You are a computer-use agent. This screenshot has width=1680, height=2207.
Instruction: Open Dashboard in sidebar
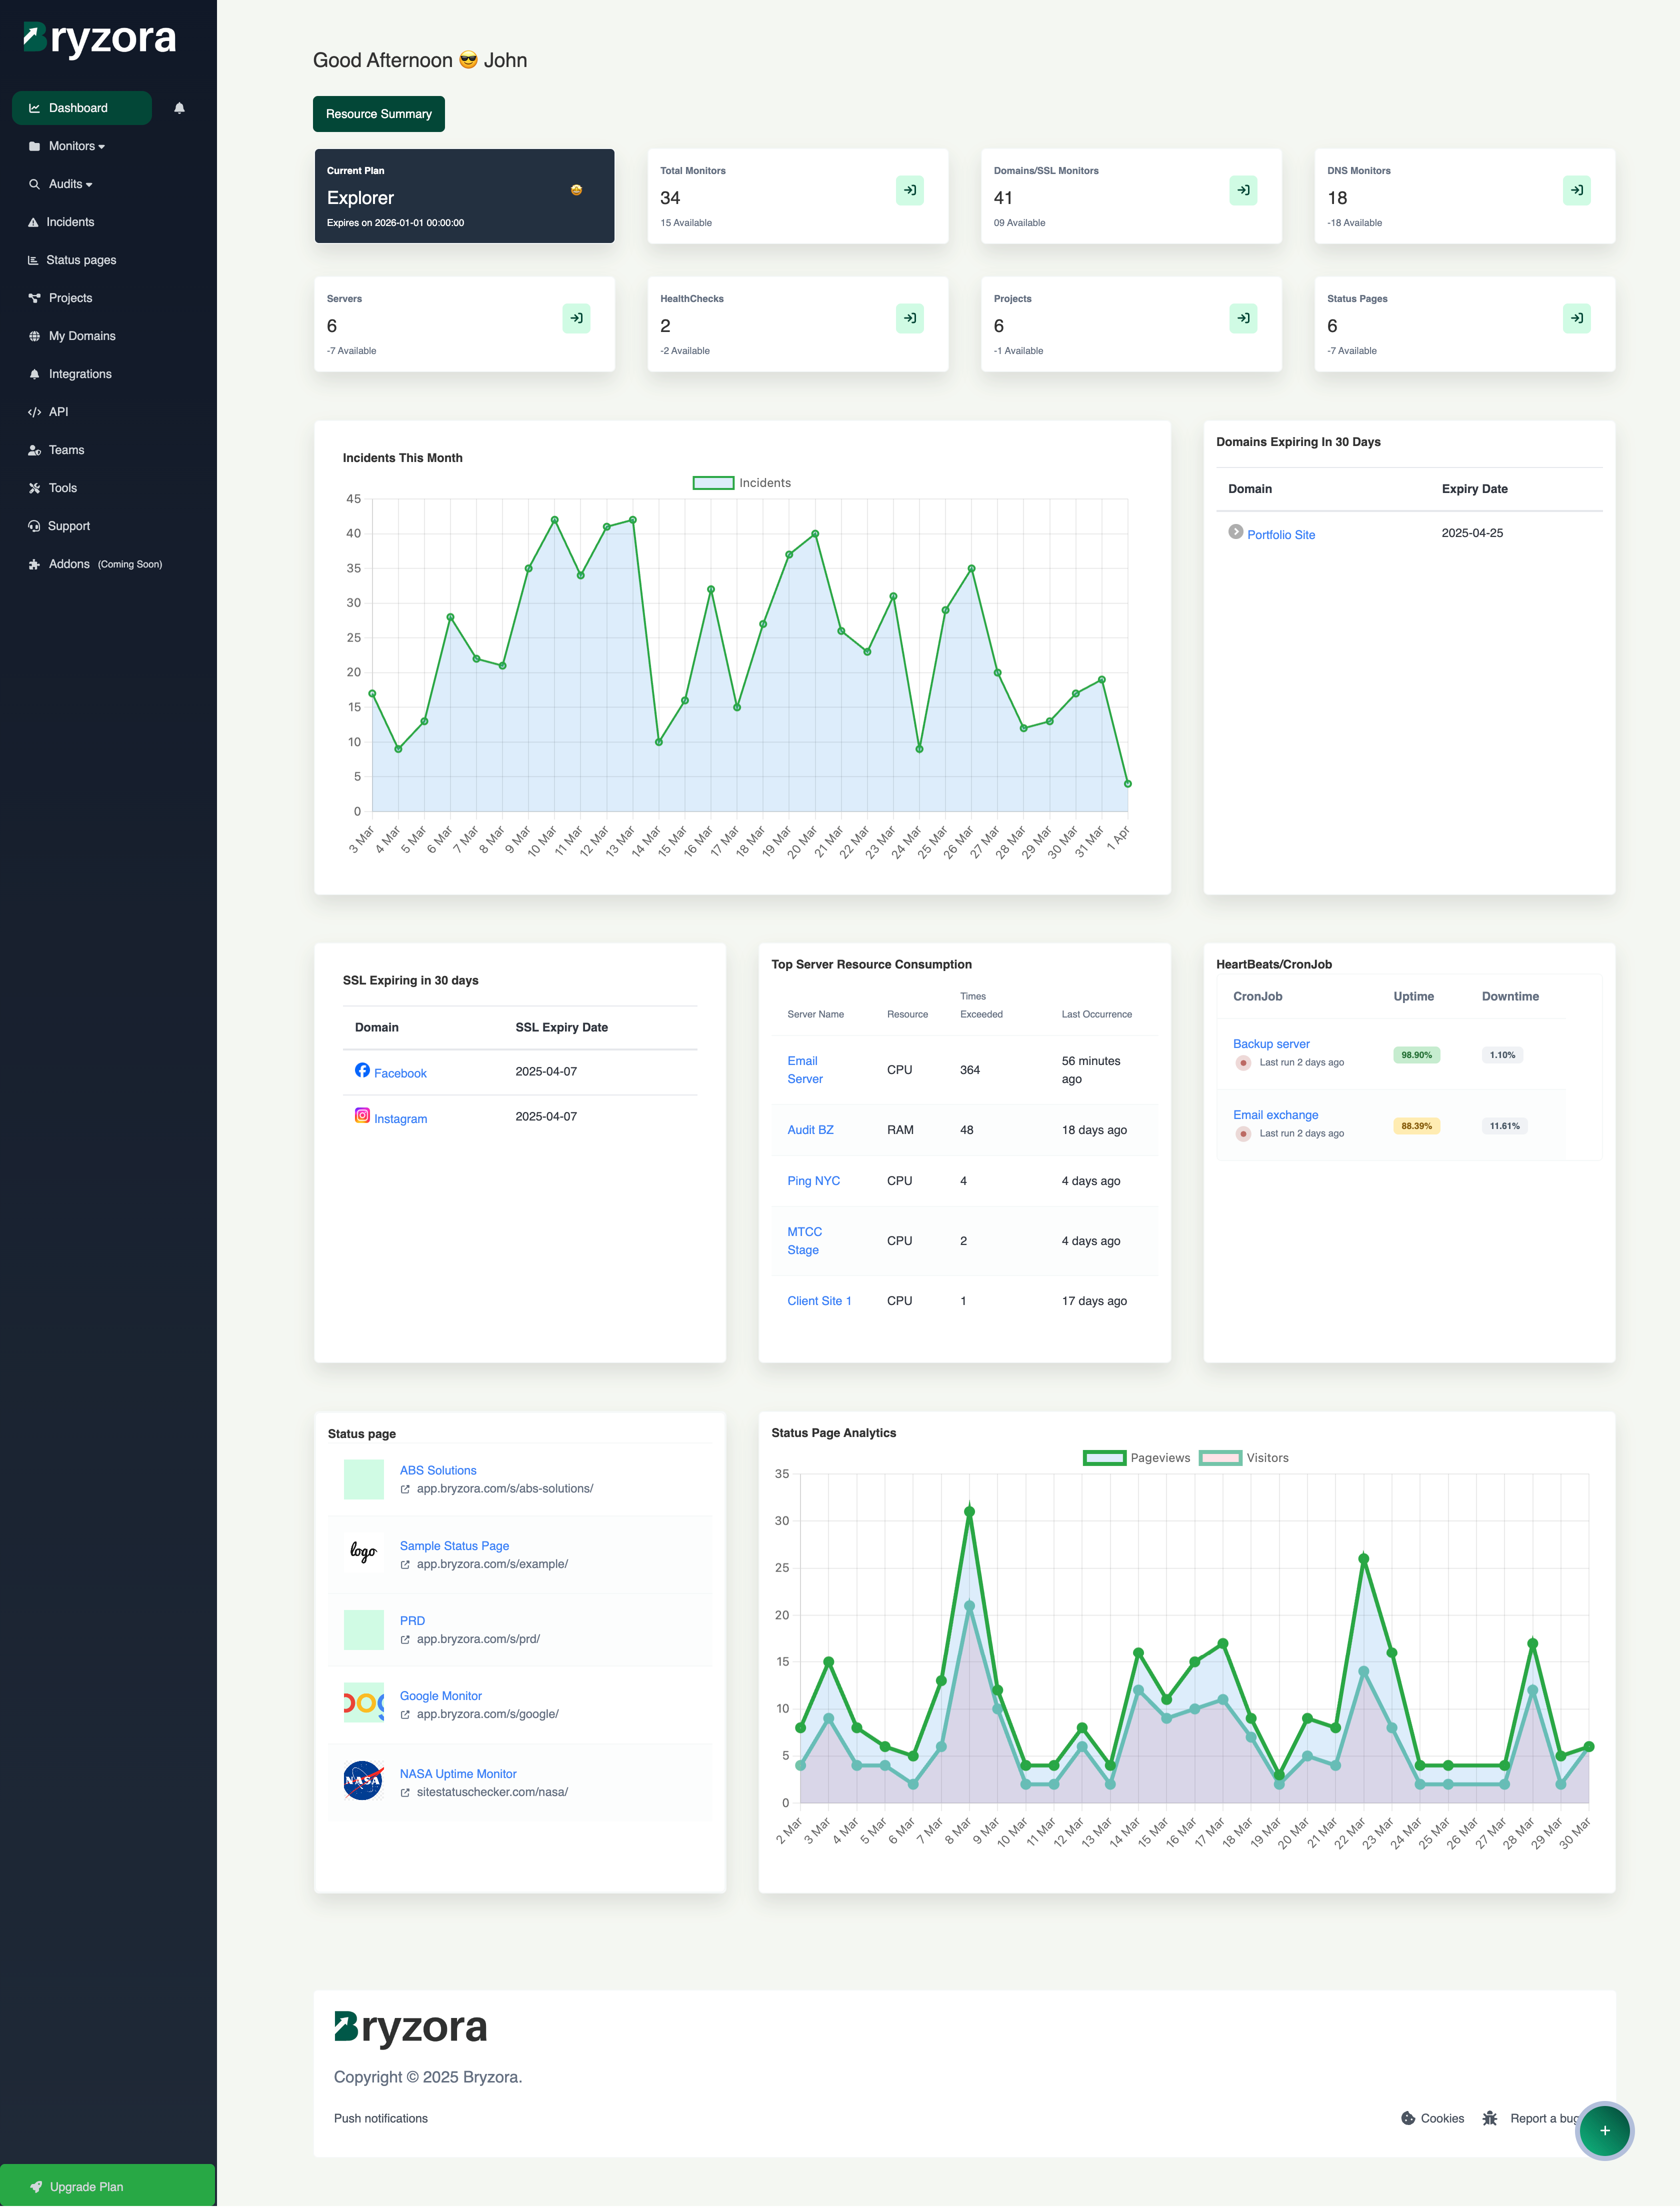pyautogui.click(x=82, y=108)
